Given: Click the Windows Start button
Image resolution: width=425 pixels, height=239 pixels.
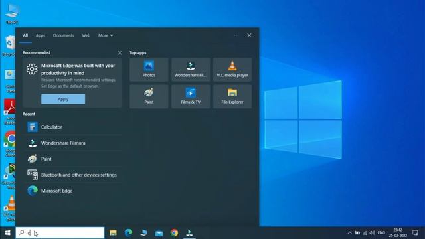Looking at the screenshot, I should pyautogui.click(x=7, y=233).
